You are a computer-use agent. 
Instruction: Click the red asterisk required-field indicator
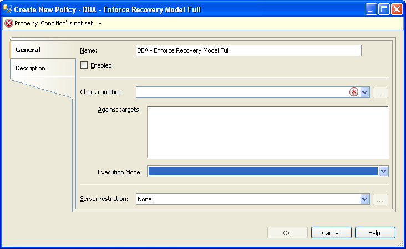pyautogui.click(x=354, y=92)
